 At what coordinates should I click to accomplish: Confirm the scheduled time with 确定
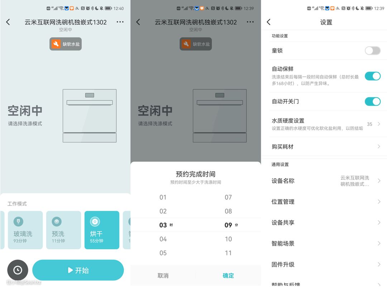click(x=228, y=275)
